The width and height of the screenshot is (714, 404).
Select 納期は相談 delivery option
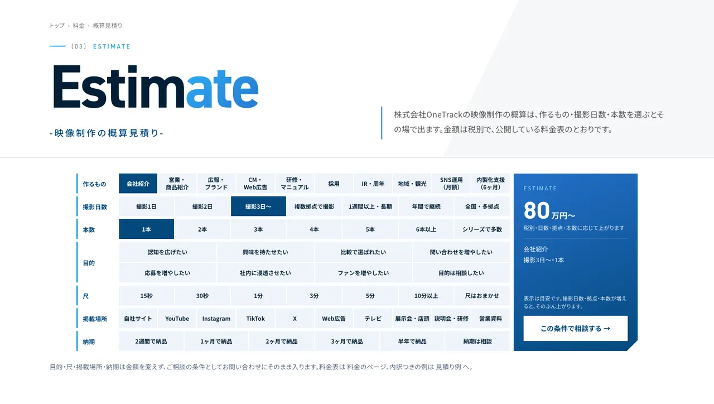pos(477,342)
